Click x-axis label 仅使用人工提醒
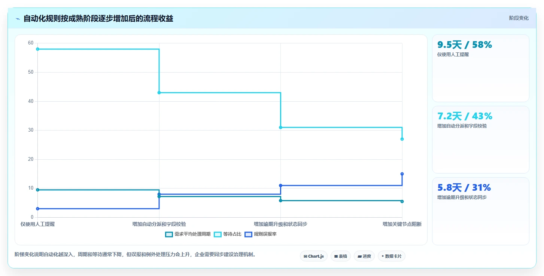The width and height of the screenshot is (544, 276). pos(37,224)
